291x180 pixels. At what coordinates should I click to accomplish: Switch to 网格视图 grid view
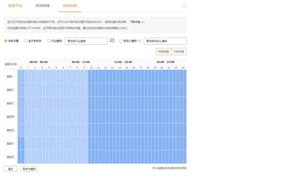pyautogui.click(x=164, y=52)
